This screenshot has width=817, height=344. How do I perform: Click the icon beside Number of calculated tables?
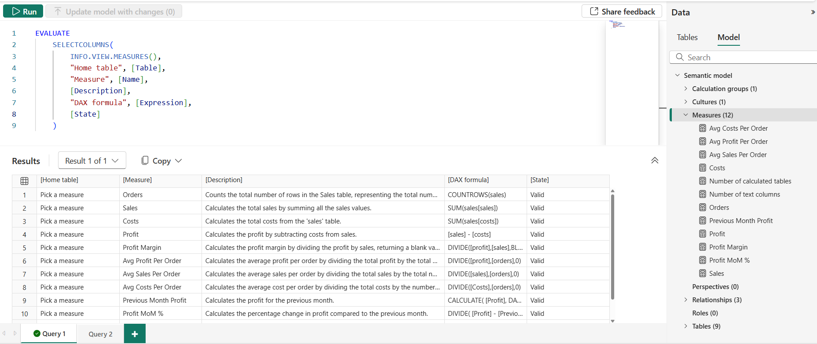pyautogui.click(x=703, y=181)
